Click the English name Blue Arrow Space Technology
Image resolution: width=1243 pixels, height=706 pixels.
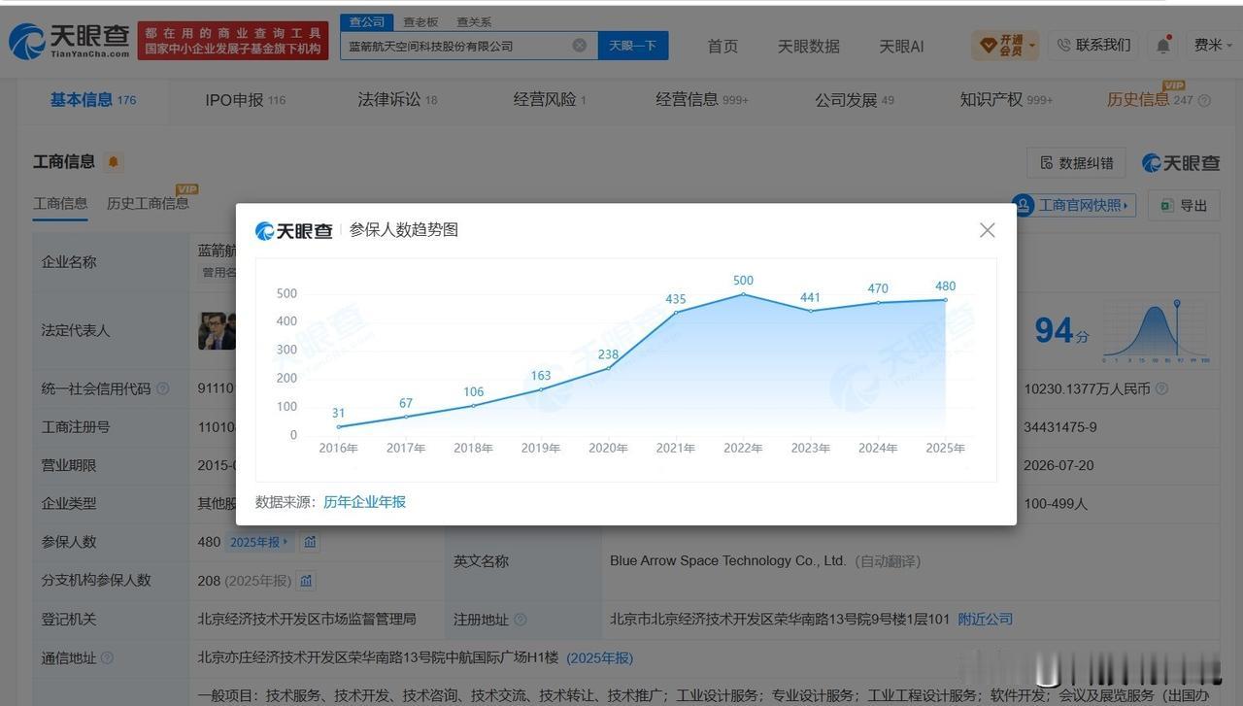pyautogui.click(x=727, y=561)
